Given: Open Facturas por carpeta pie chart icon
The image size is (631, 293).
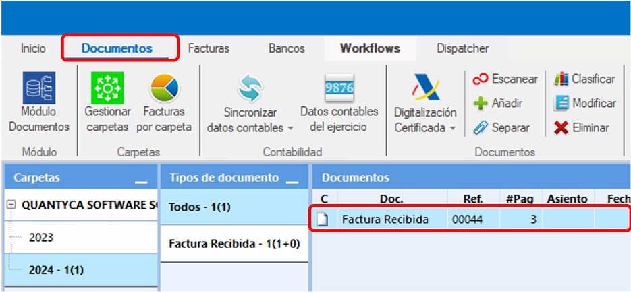Looking at the screenshot, I should [164, 88].
